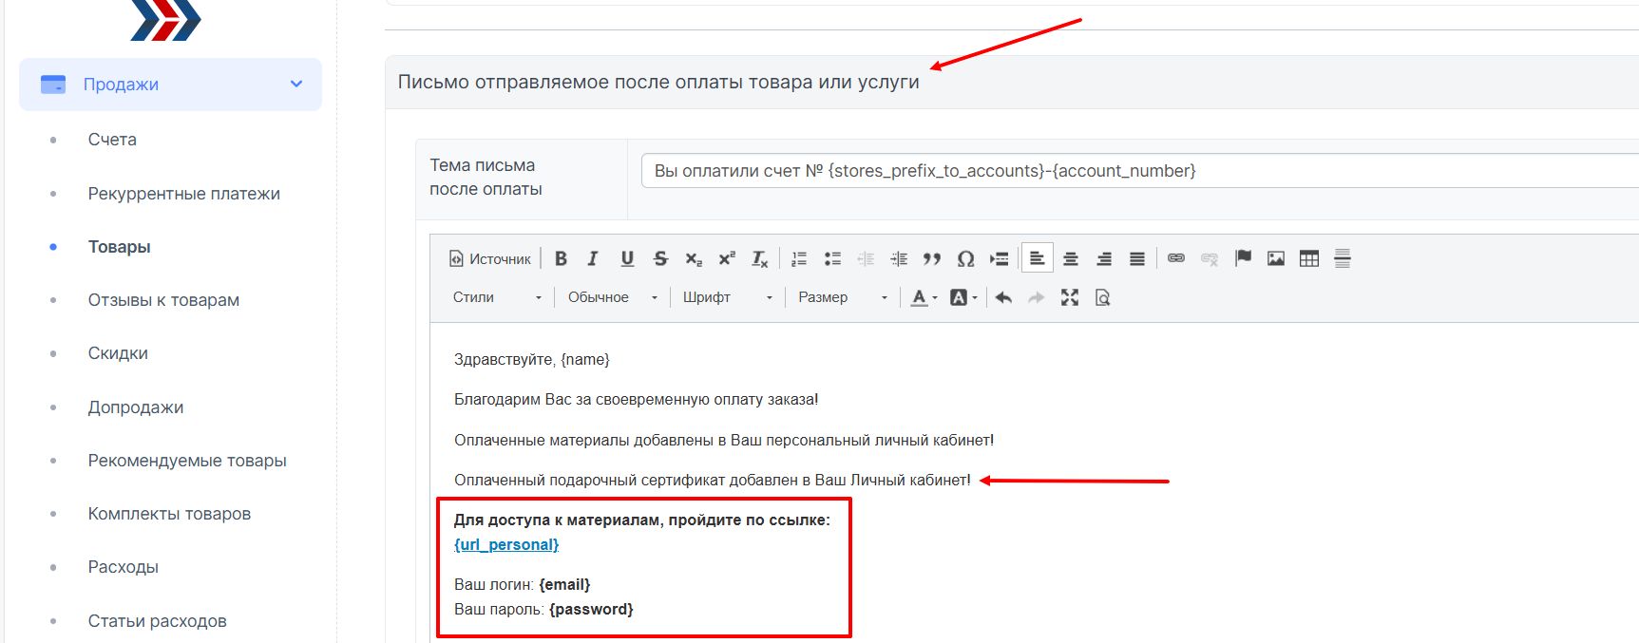Image resolution: width=1639 pixels, height=643 pixels.
Task: Insert a horizontal line
Action: [1343, 258]
